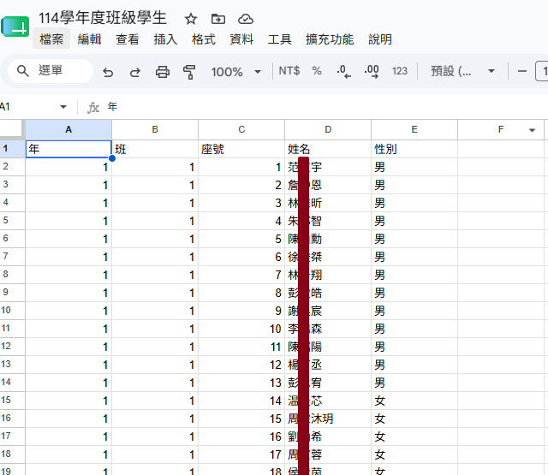548x475 pixels.
Task: Open the 100% zoom dropdown
Action: click(x=236, y=72)
